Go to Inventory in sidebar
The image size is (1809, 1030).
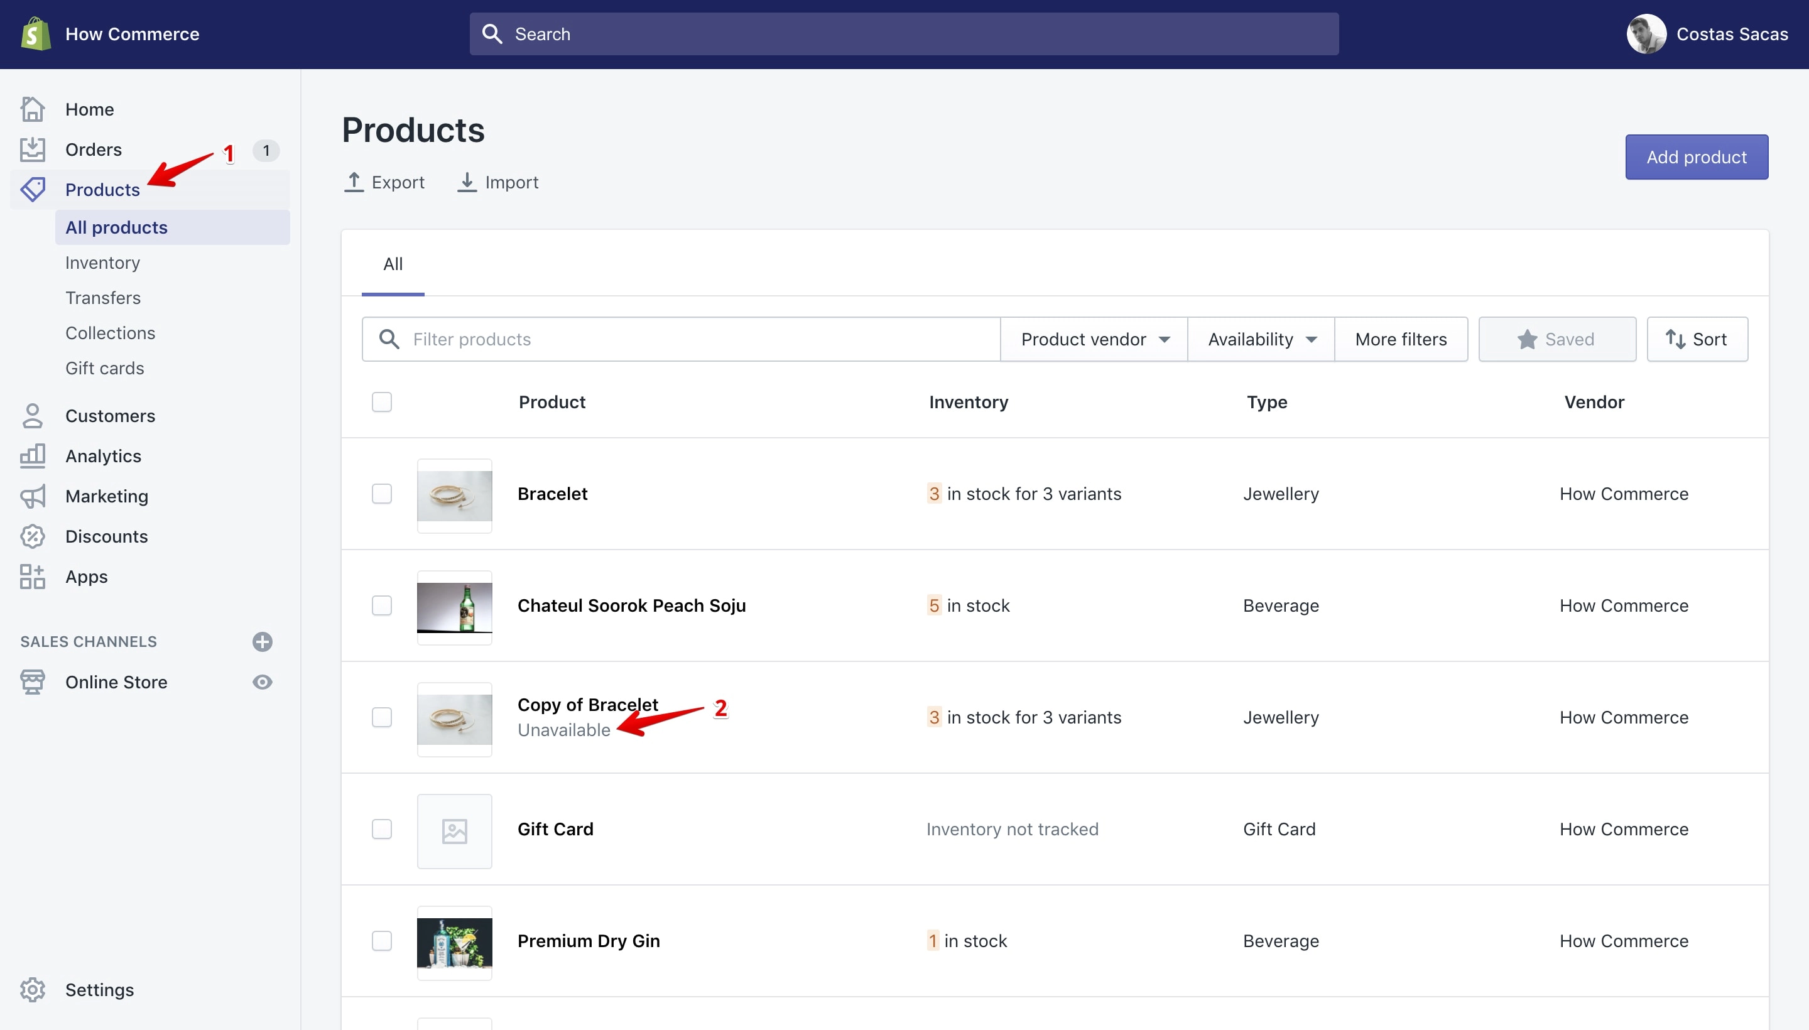coord(102,263)
